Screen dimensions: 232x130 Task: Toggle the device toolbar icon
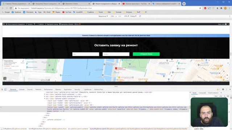(x=5, y=90)
